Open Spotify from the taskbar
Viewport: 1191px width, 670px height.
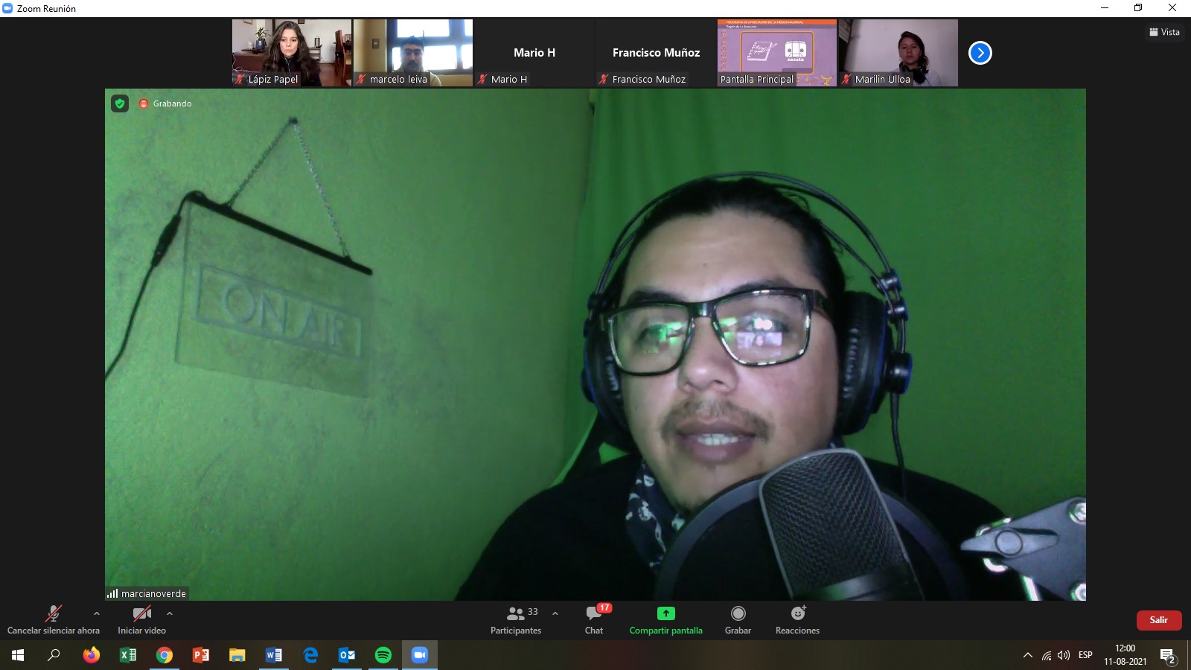383,655
